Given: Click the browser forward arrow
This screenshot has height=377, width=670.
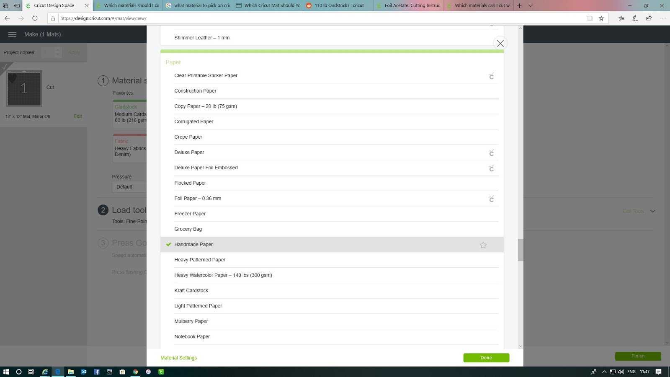Looking at the screenshot, I should click(x=21, y=18).
